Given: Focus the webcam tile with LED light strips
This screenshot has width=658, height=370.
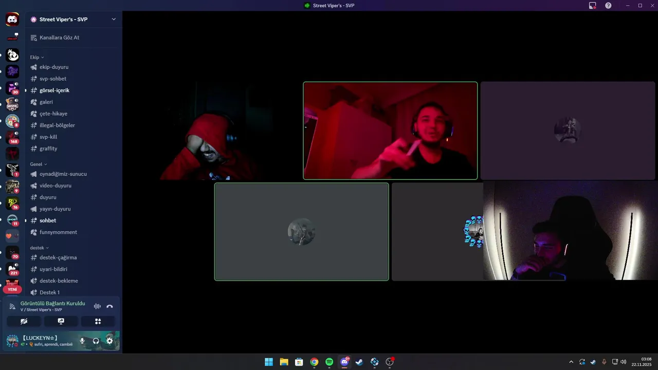Looking at the screenshot, I should coord(570,231).
